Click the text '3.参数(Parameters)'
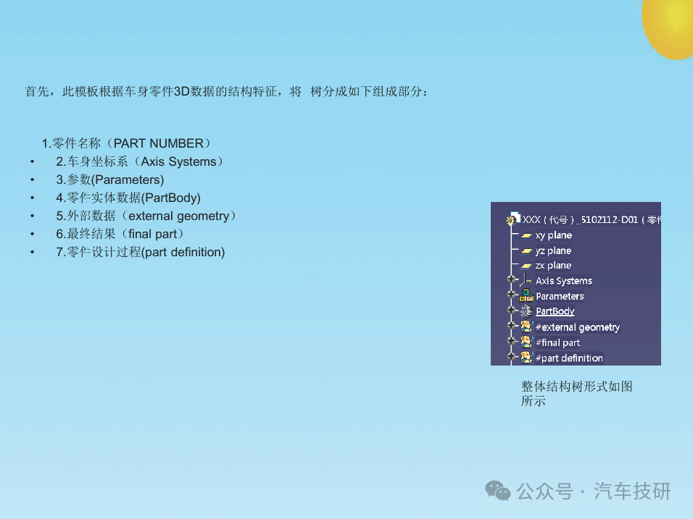 [110, 180]
